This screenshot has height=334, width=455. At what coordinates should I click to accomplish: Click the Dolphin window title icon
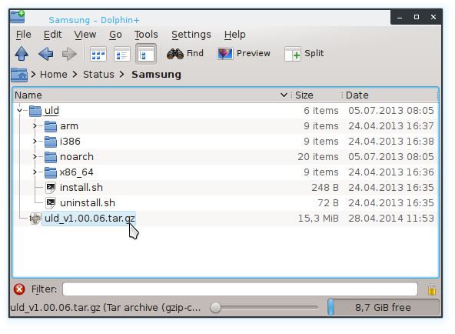click(18, 17)
